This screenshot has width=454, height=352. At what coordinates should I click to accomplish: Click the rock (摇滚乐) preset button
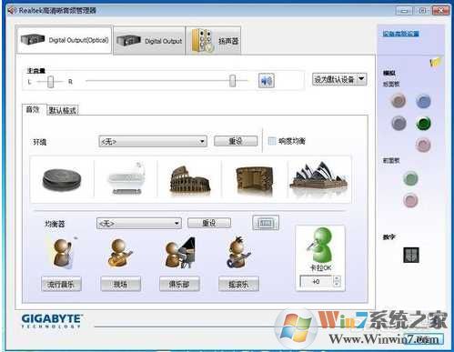(x=238, y=284)
